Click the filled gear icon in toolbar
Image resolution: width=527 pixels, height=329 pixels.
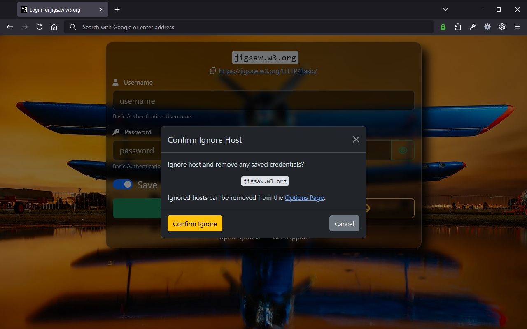[487, 27]
